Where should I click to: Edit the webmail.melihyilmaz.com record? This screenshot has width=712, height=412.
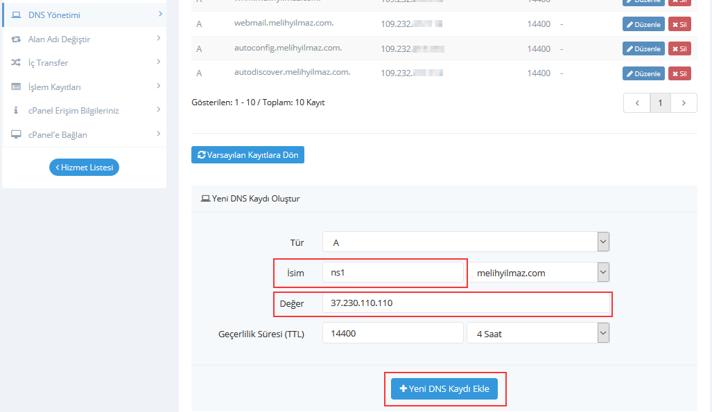[643, 24]
